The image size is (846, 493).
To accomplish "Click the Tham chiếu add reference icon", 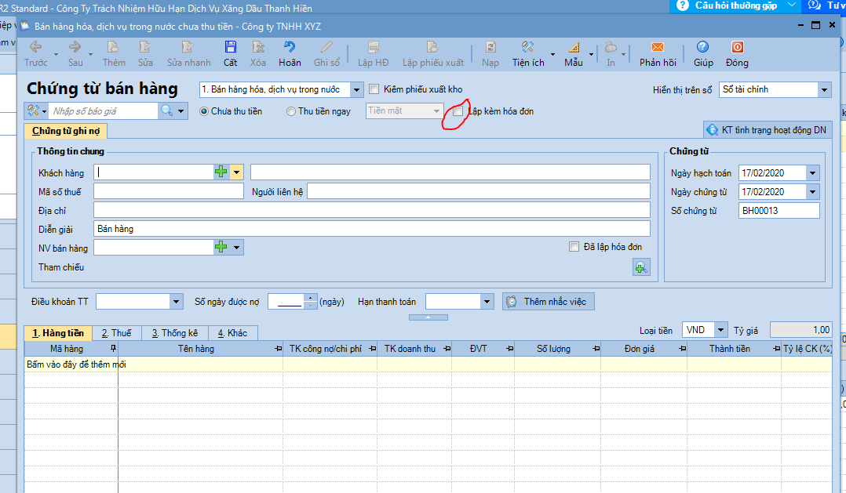I will point(641,268).
